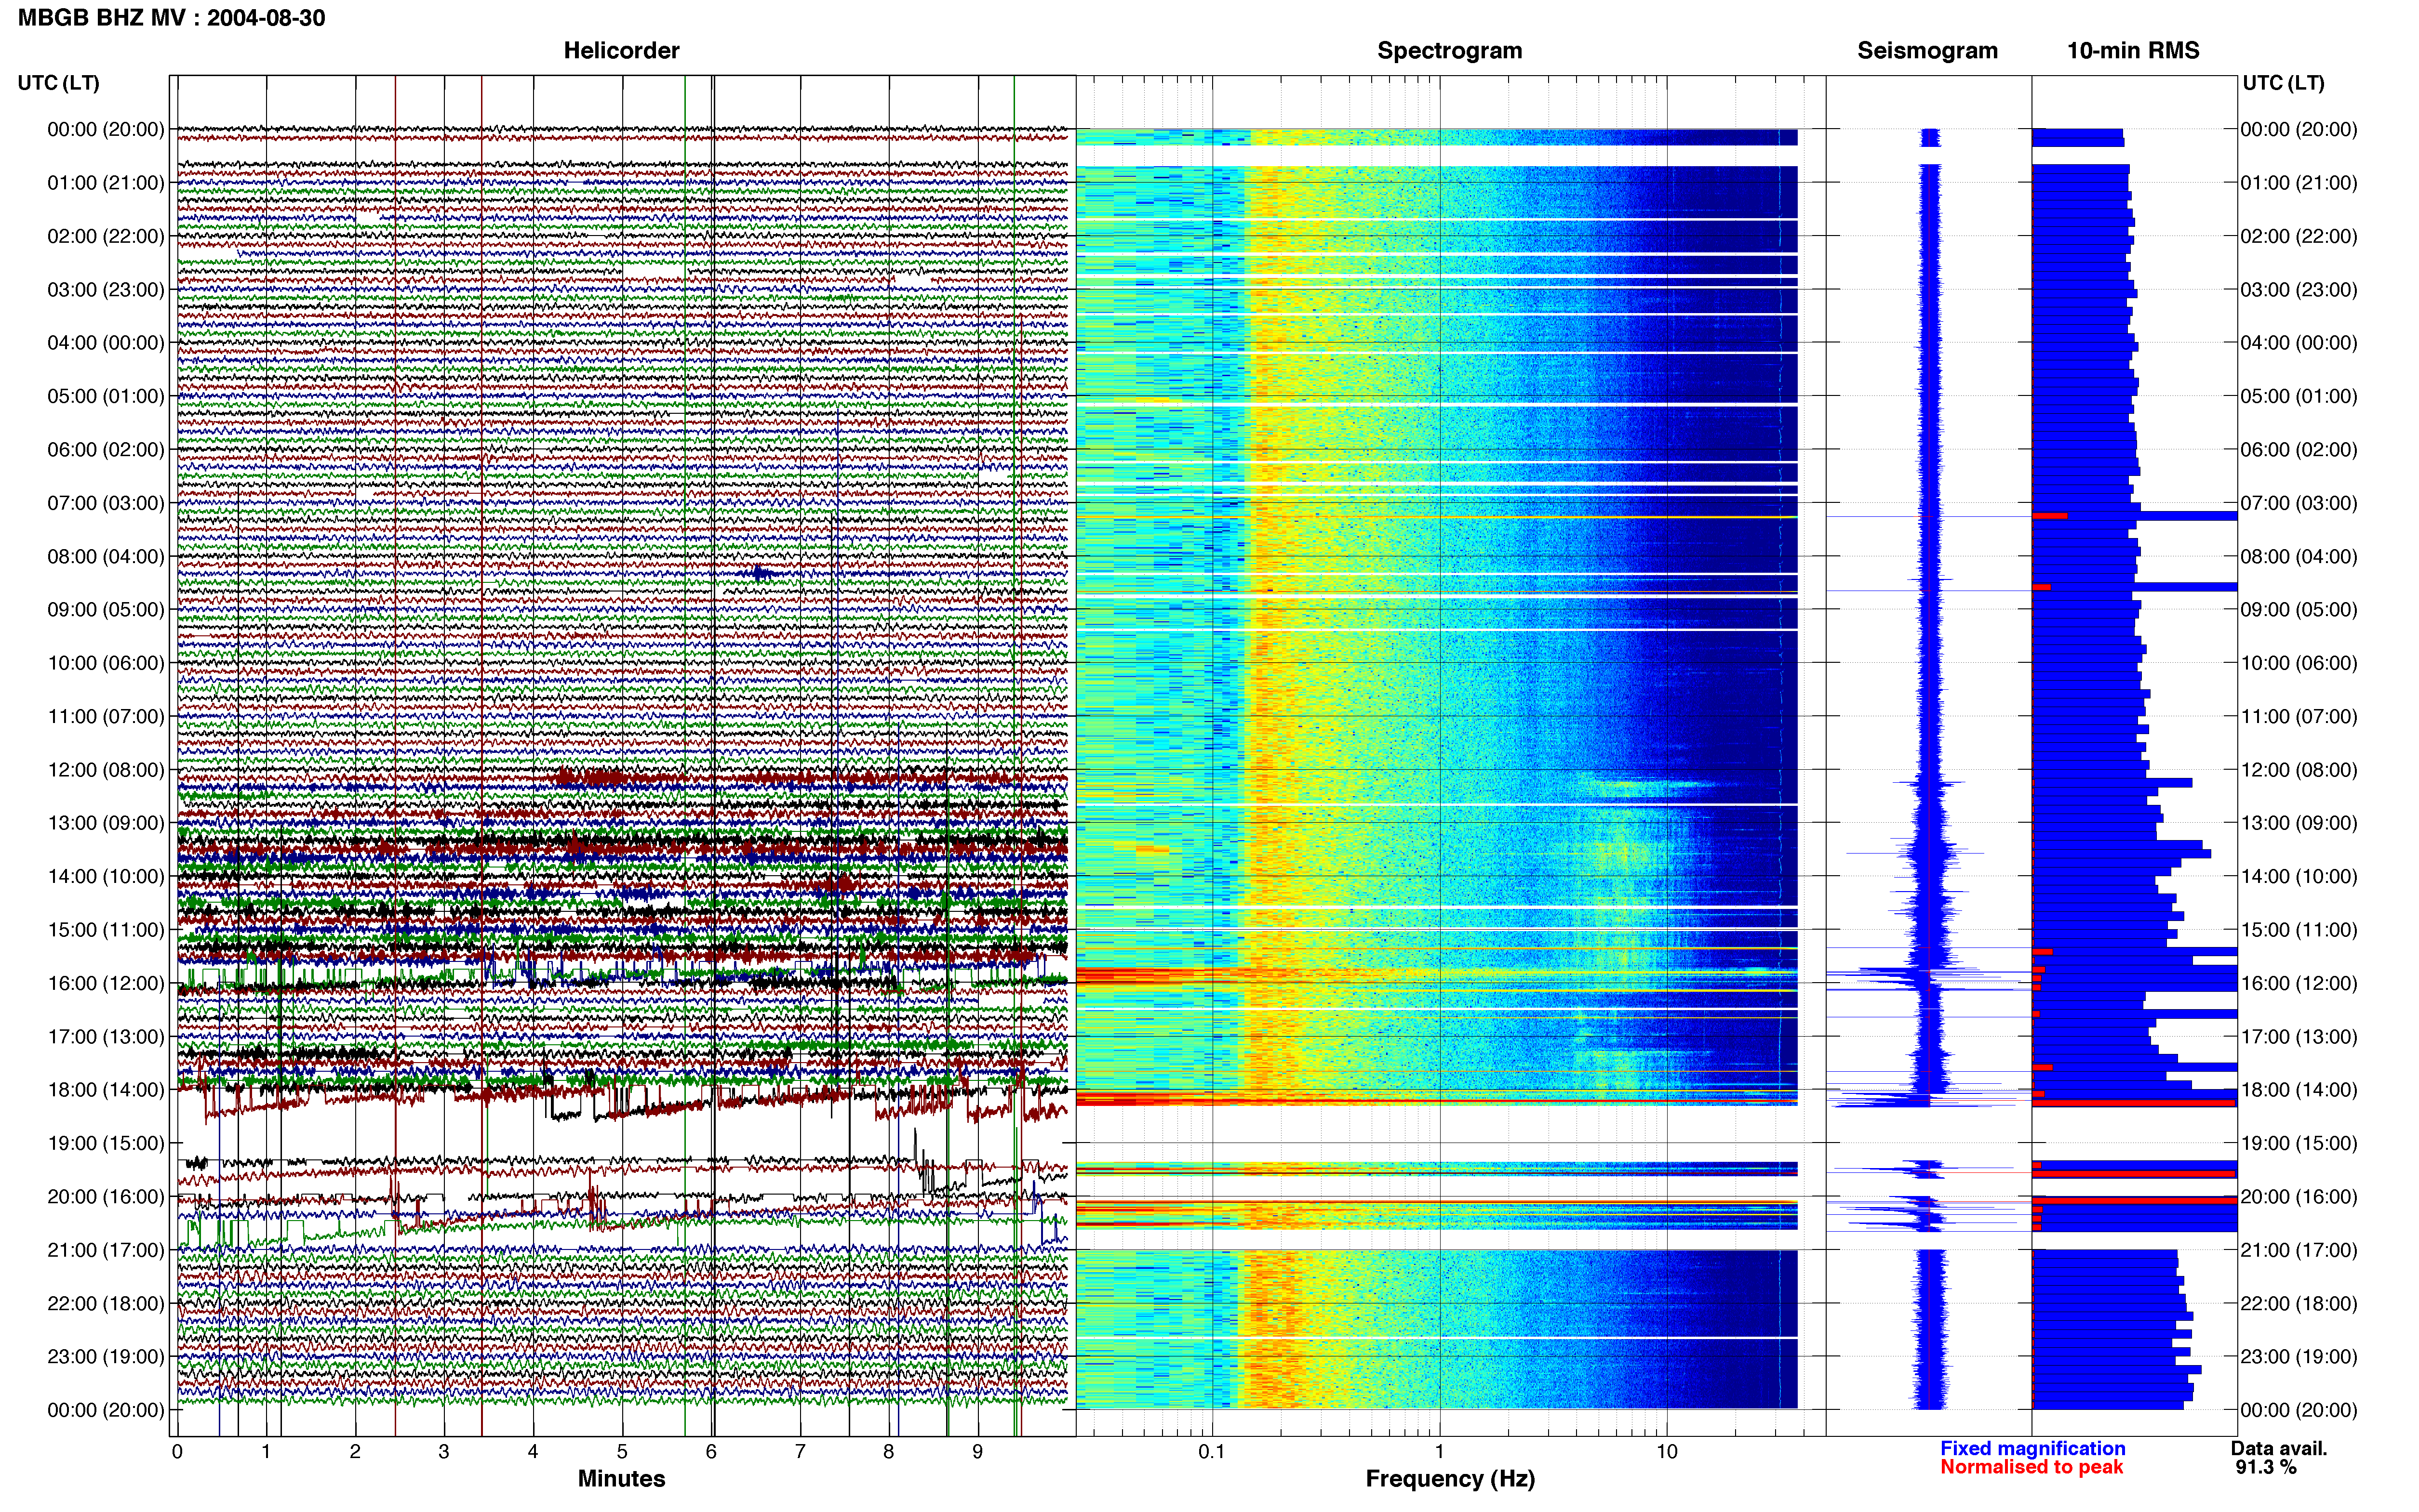Click left time label '19:00 (15:00)'
Screen dimensions: 2419x1512
pyautogui.click(x=106, y=1143)
